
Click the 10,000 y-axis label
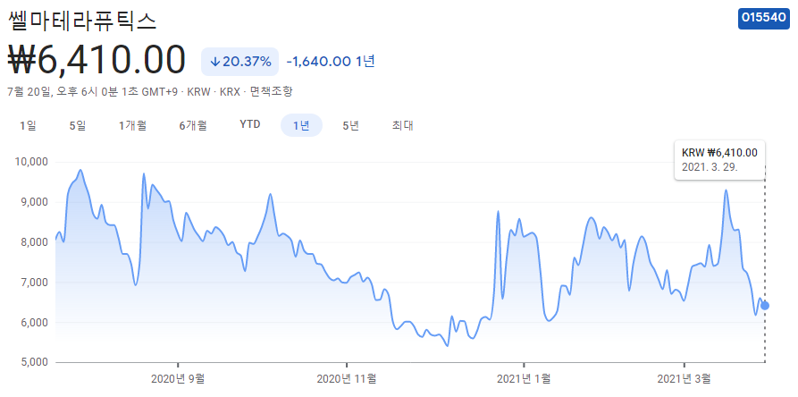[x=29, y=162]
